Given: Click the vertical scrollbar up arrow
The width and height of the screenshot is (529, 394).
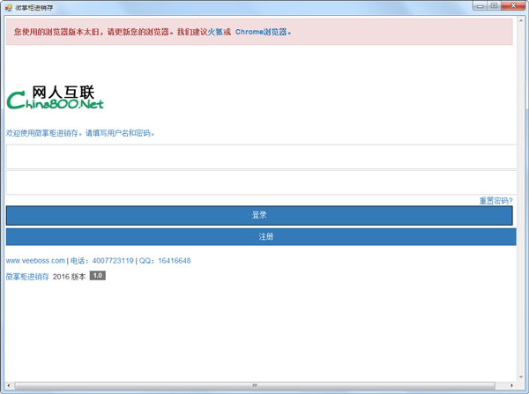Looking at the screenshot, I should coord(521,21).
